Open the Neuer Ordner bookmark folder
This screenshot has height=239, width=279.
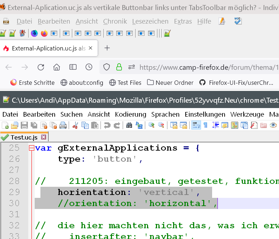[x=170, y=83]
